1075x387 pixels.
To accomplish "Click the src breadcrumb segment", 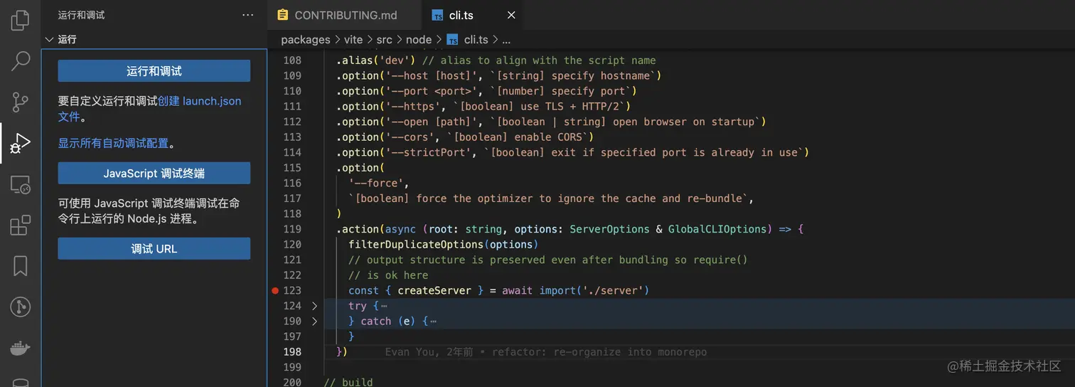I will 385,40.
